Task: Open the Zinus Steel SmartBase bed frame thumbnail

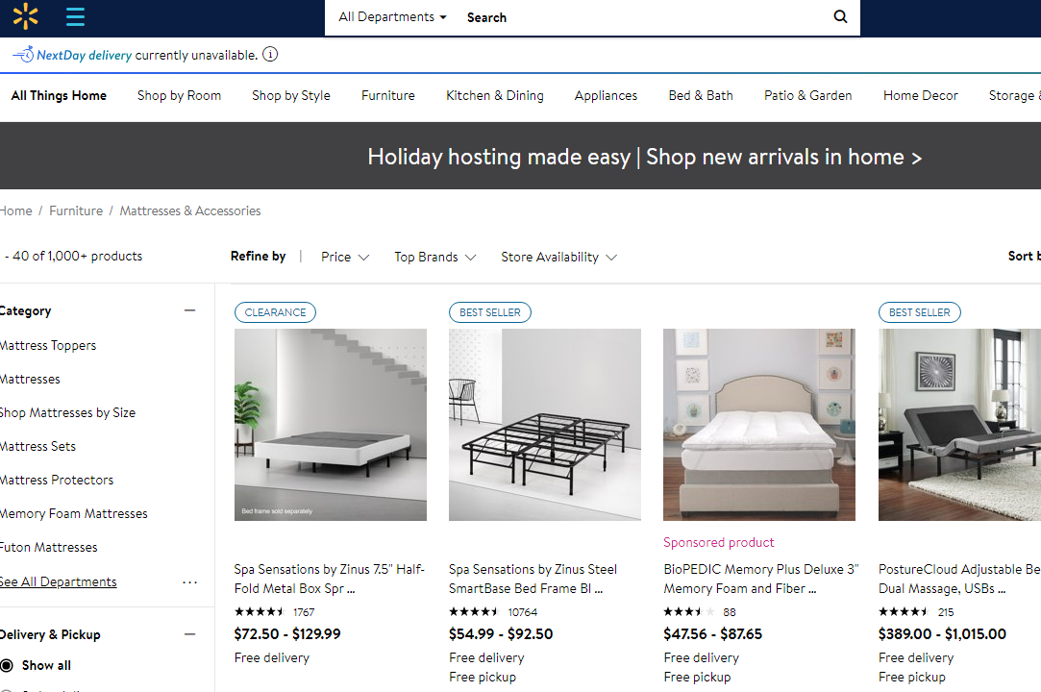Action: (544, 425)
